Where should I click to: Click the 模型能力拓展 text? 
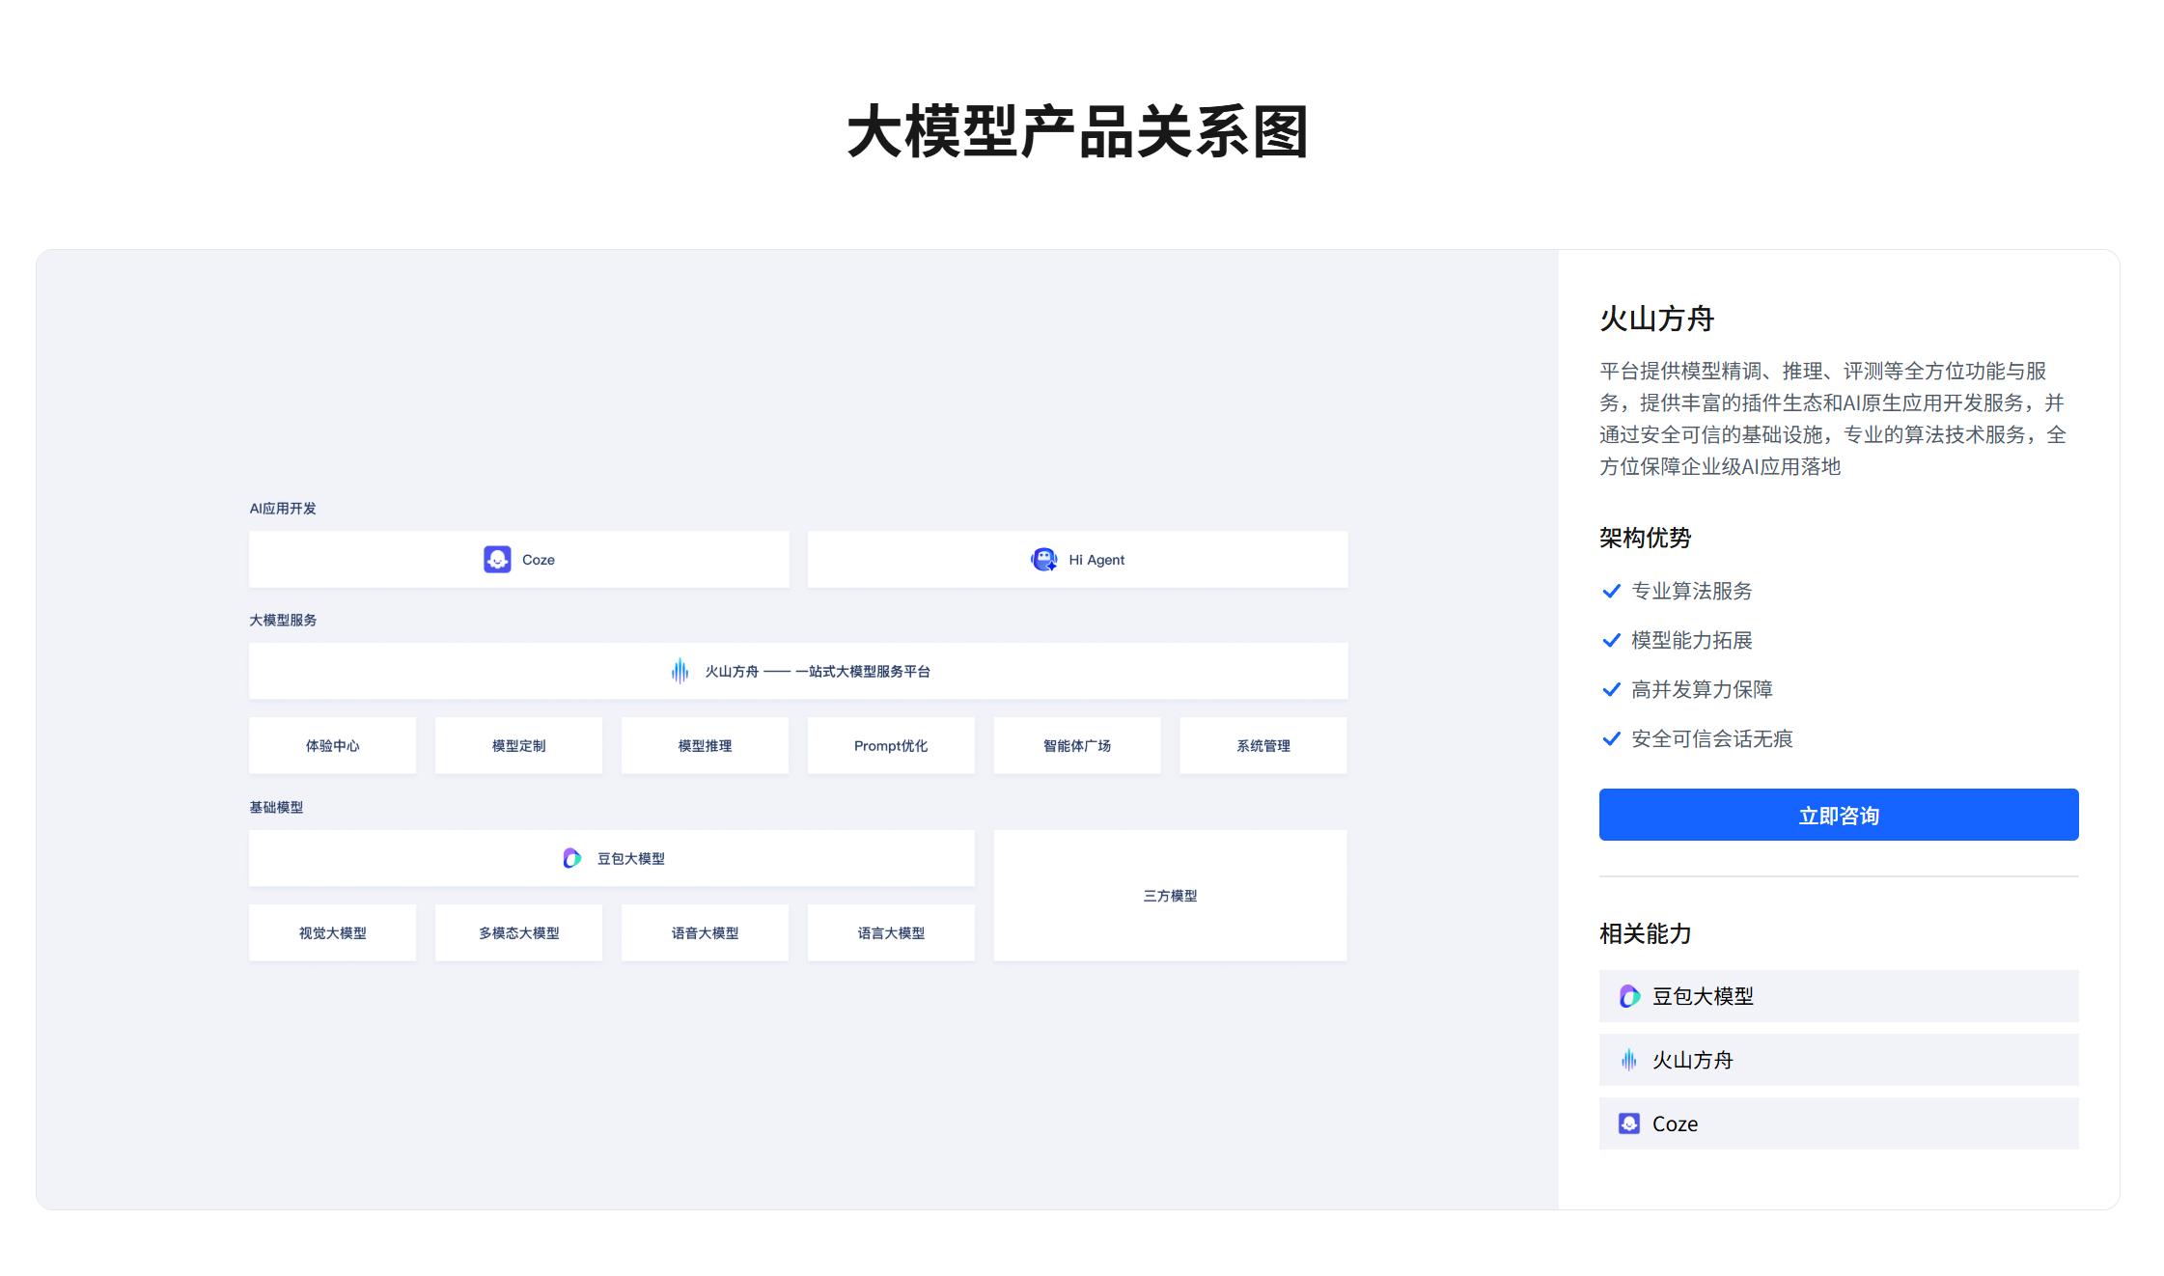click(1692, 640)
